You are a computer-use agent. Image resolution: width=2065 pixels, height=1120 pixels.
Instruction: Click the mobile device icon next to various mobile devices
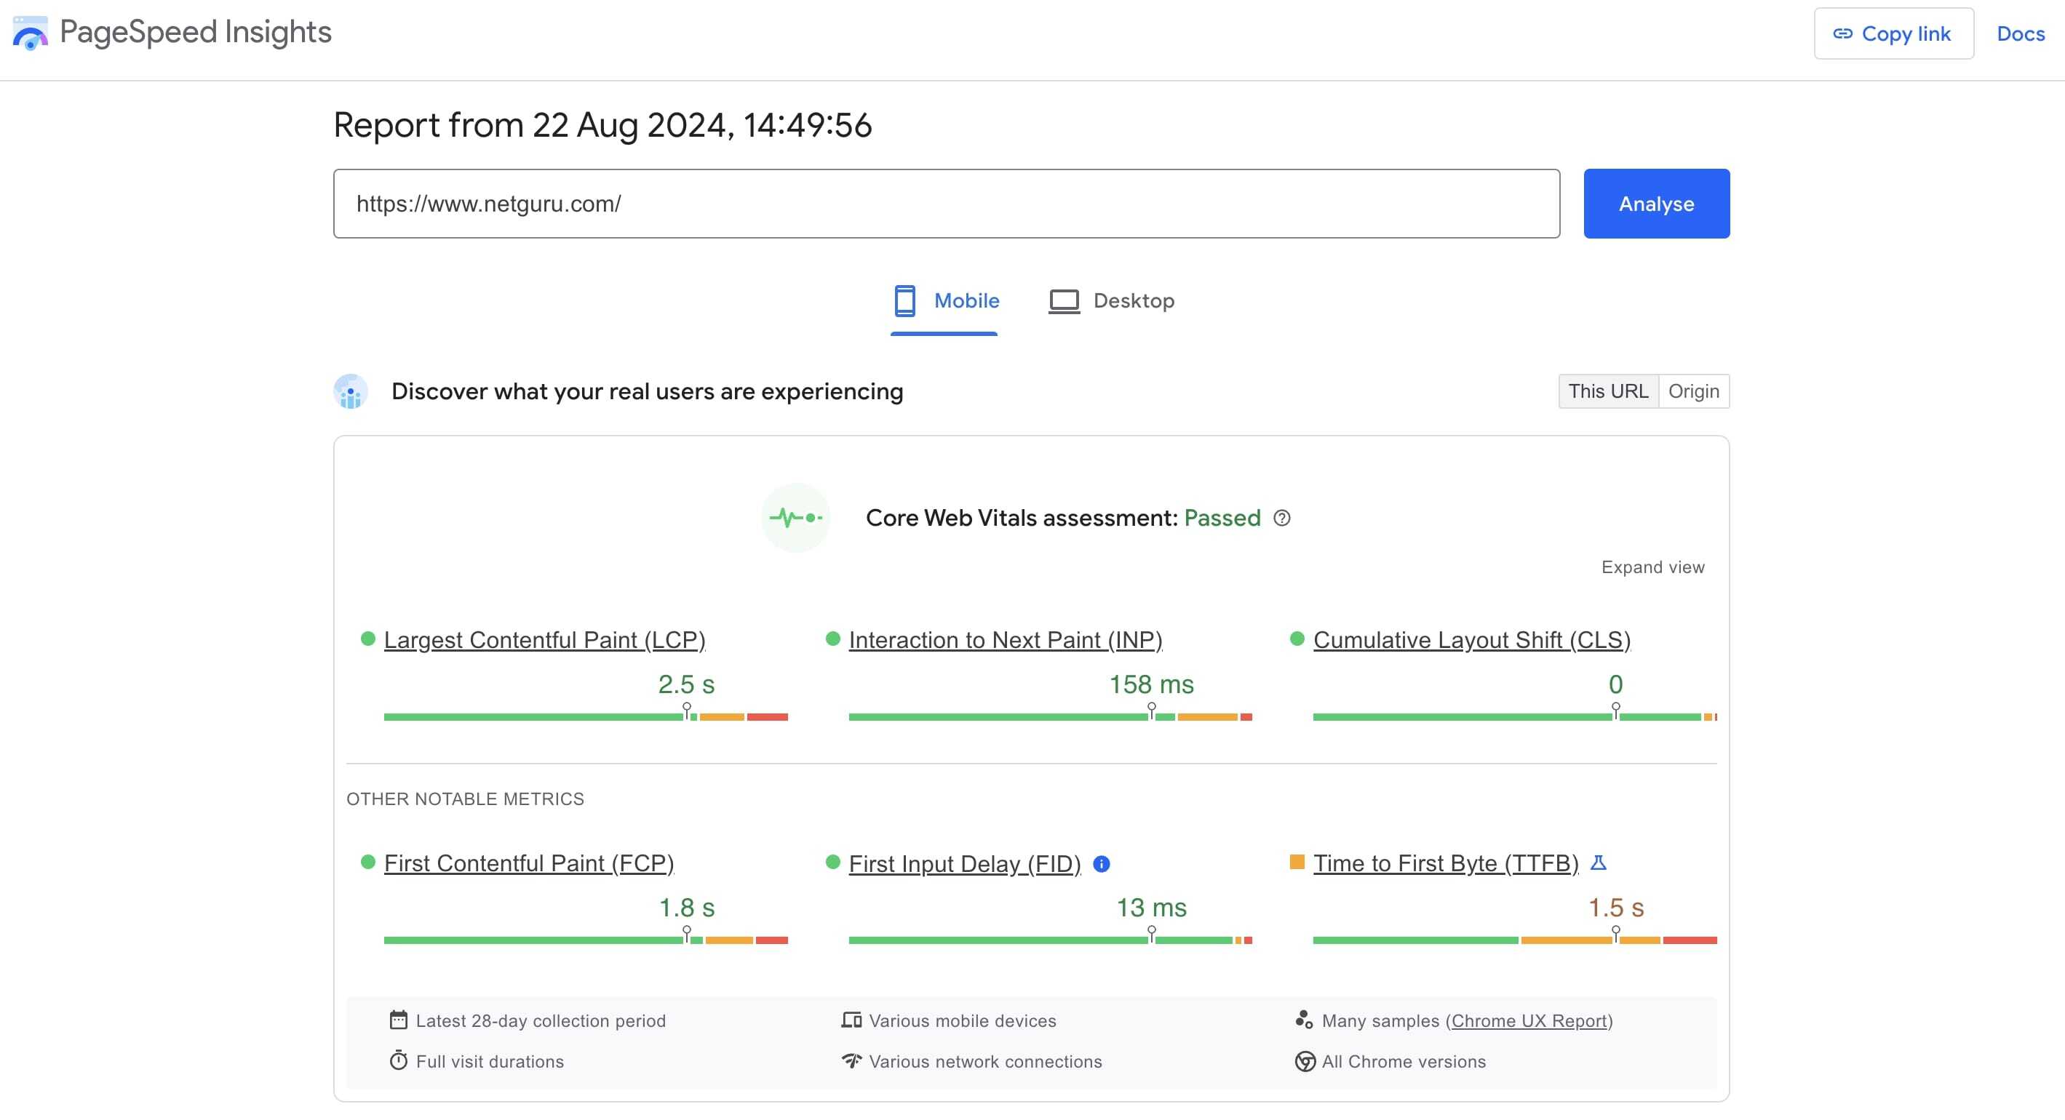click(x=851, y=1020)
